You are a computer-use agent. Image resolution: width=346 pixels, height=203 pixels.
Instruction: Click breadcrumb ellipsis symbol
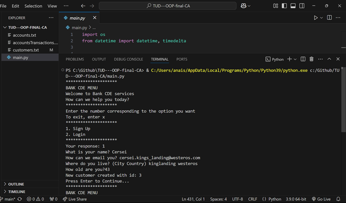pos(94,28)
